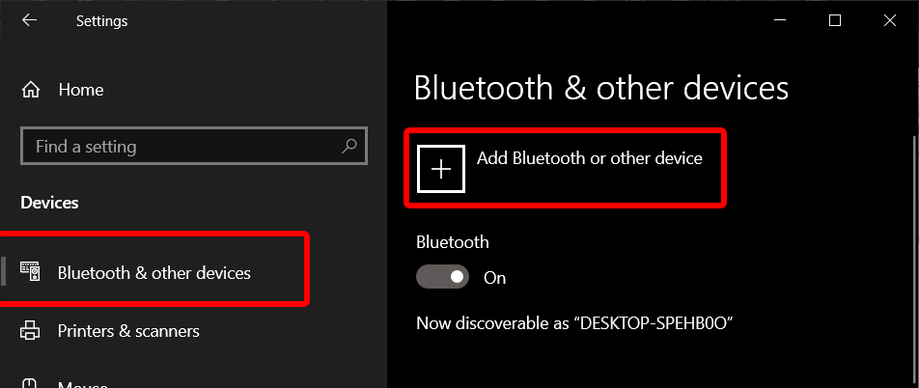Click the Now discoverable as DESKTOP-SPEHB0O text
919x388 pixels.
pyautogui.click(x=575, y=323)
